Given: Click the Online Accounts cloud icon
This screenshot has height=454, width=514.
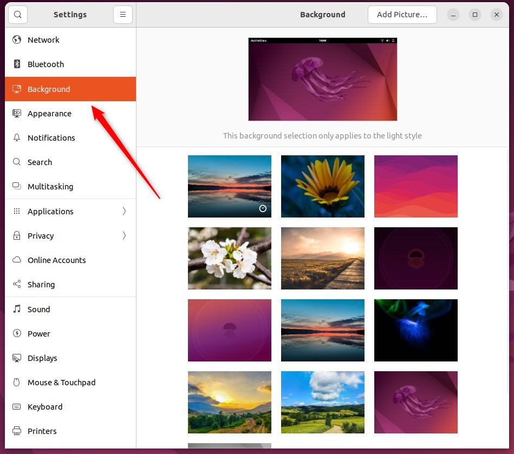Looking at the screenshot, I should (x=17, y=260).
